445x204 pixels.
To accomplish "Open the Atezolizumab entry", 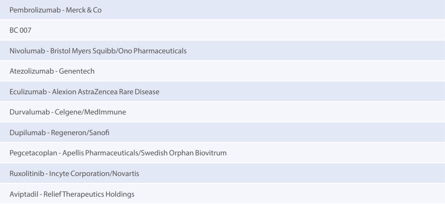I will [32, 71].
